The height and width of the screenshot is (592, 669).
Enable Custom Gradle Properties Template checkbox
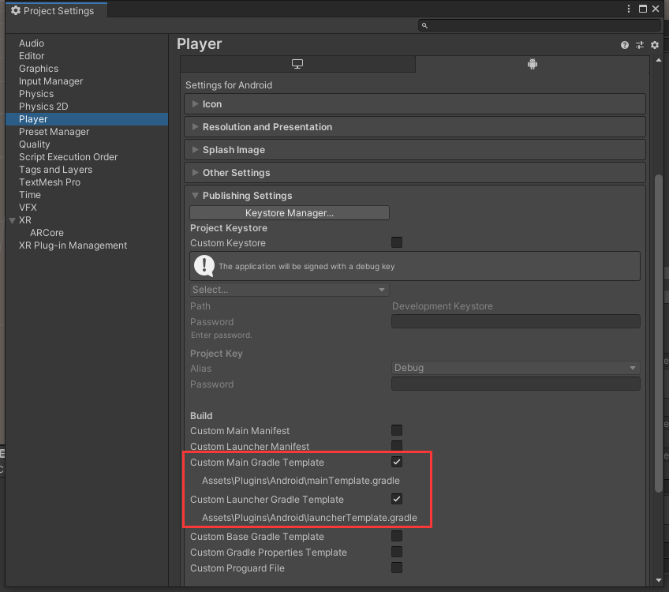[397, 552]
